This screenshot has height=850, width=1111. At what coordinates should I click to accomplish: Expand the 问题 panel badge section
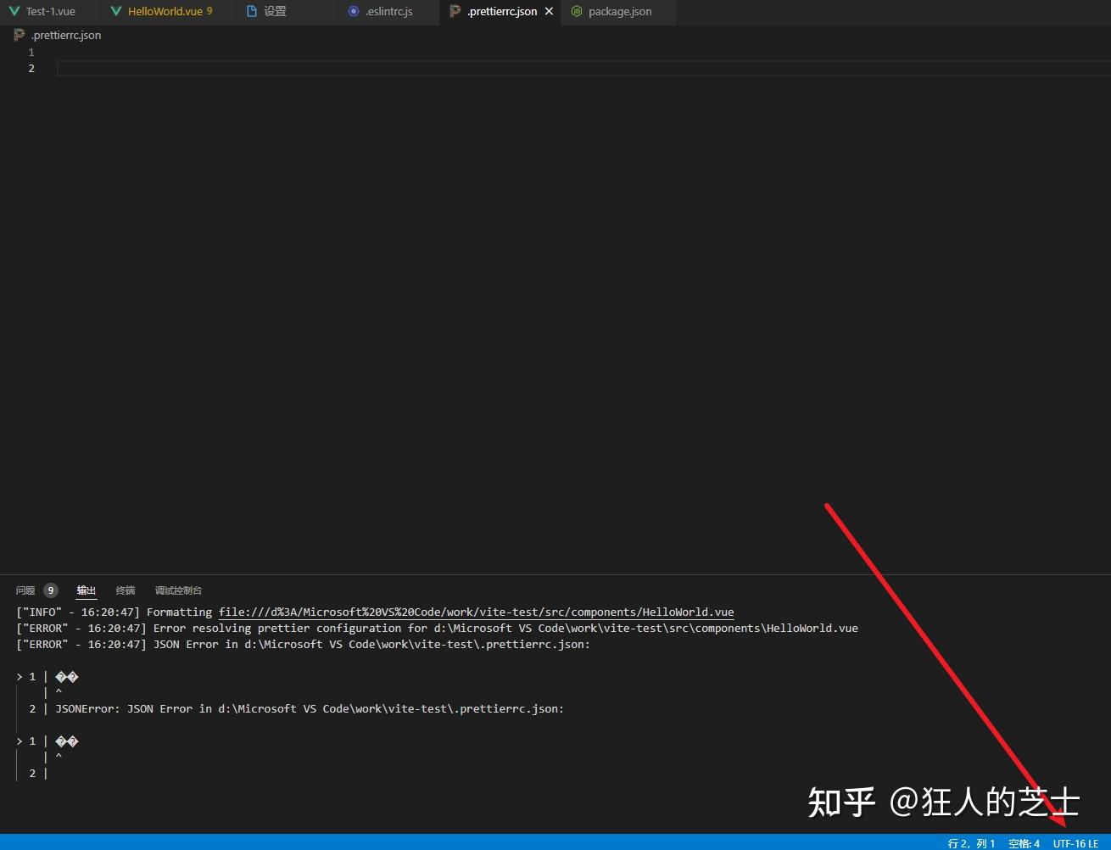coord(25,590)
